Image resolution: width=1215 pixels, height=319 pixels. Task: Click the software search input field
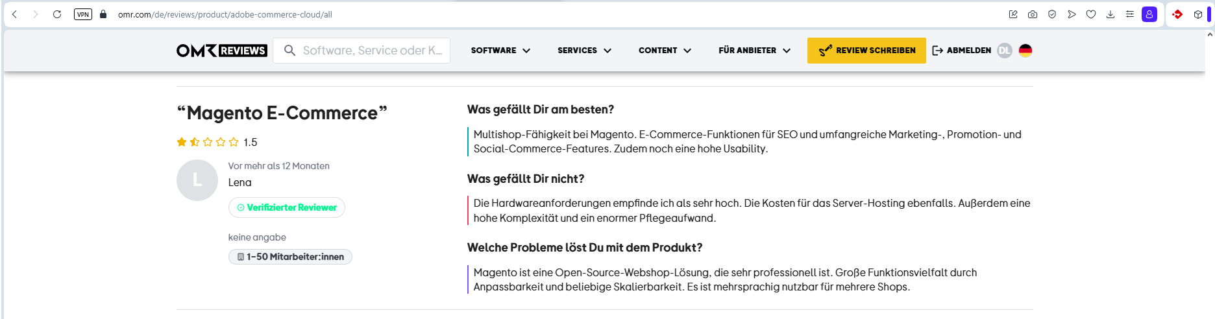(x=372, y=51)
